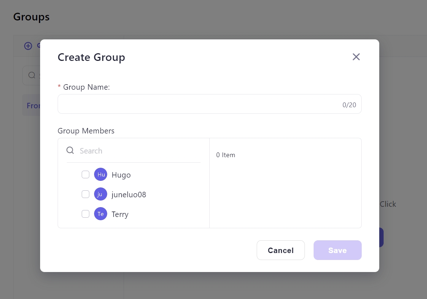The image size is (427, 299).
Task: Choose the juneluo08 member name
Action: tap(129, 195)
